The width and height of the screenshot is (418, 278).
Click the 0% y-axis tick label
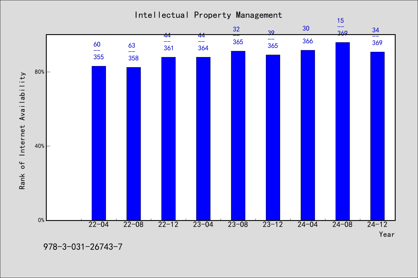pyautogui.click(x=41, y=220)
